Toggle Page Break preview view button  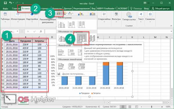tap(137, 107)
